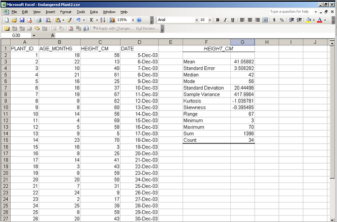Click the Permission document icon
Image resolution: width=337 pixels, height=222 pixels.
pyautogui.click(x=30, y=20)
